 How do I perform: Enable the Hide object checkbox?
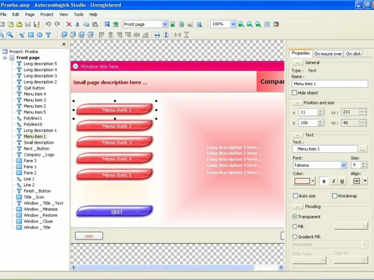[295, 92]
